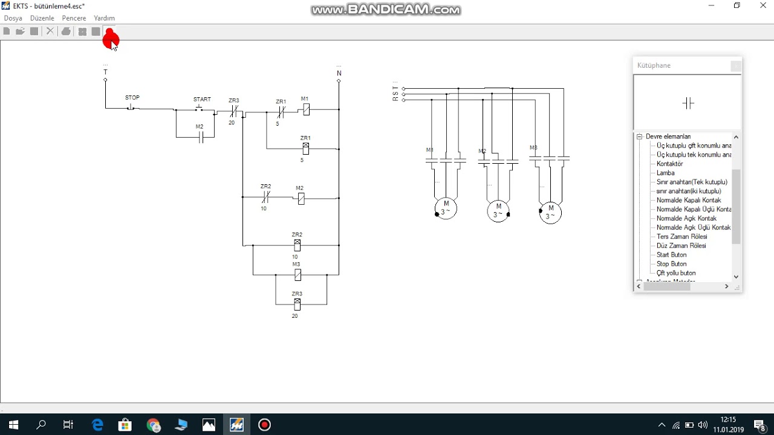The image size is (774, 435).
Task: Click the STOP push button in the circuit
Action: tap(131, 108)
